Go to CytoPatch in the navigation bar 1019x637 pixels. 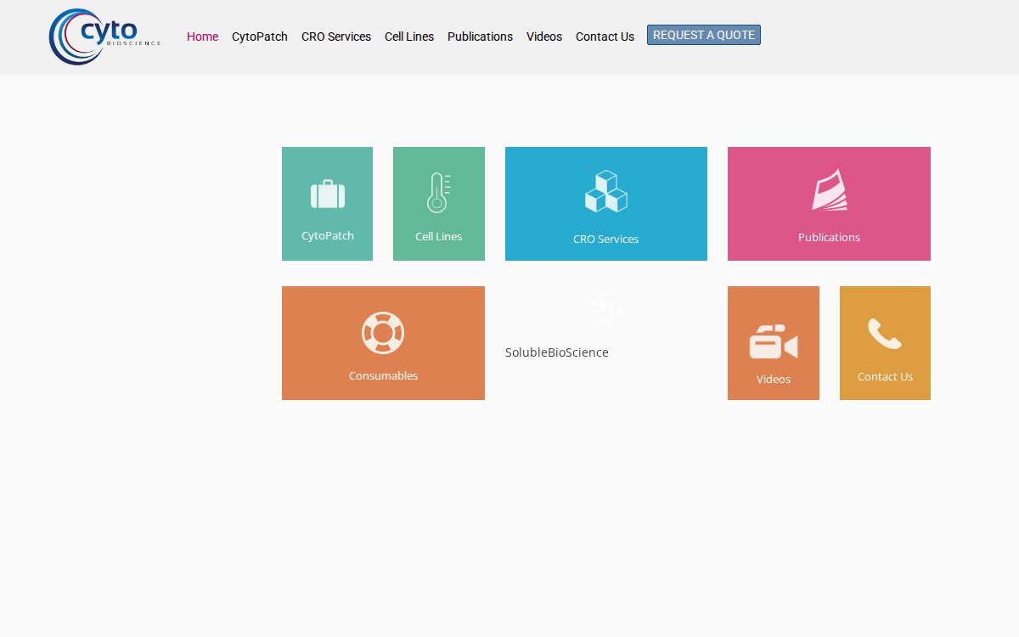260,37
